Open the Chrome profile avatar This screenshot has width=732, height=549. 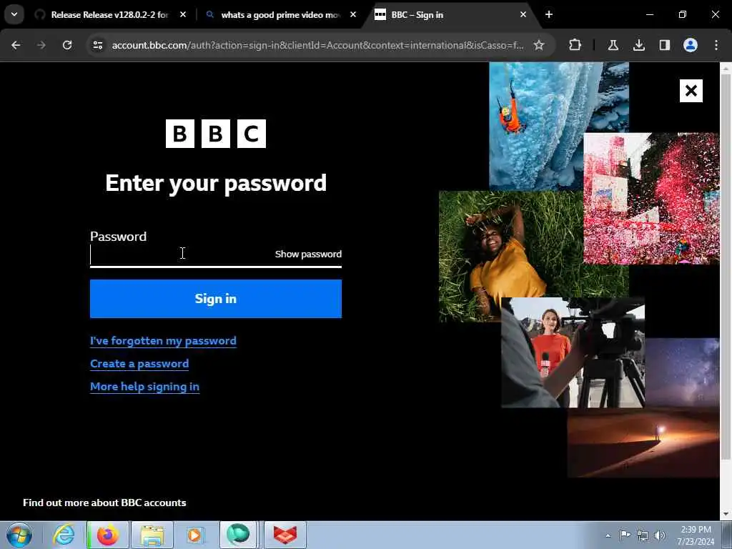(x=691, y=45)
